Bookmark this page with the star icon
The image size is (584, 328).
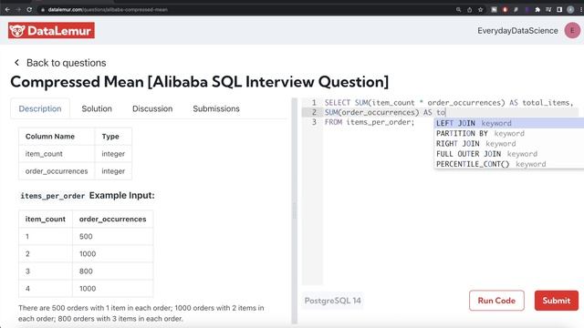click(x=481, y=10)
